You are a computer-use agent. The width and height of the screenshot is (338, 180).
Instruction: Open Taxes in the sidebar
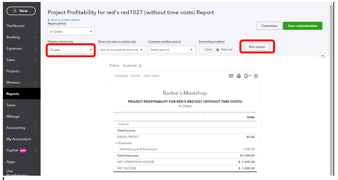pyautogui.click(x=11, y=105)
